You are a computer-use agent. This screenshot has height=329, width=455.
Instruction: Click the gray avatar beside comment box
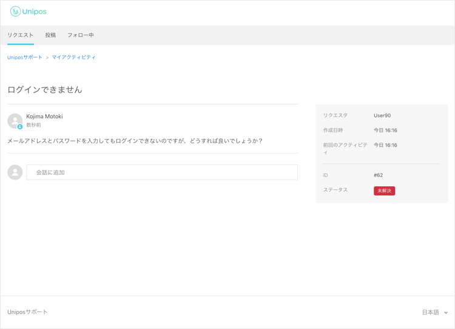(x=15, y=172)
